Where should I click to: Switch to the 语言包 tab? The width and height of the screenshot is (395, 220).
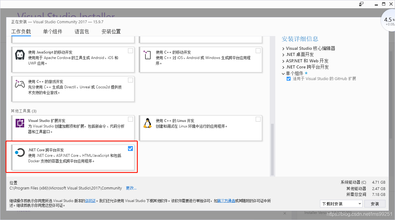click(x=82, y=31)
